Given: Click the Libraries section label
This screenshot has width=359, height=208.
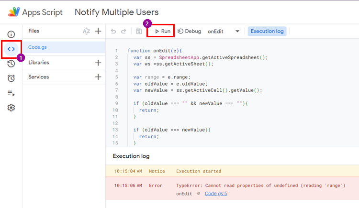Looking at the screenshot, I should coord(39,63).
